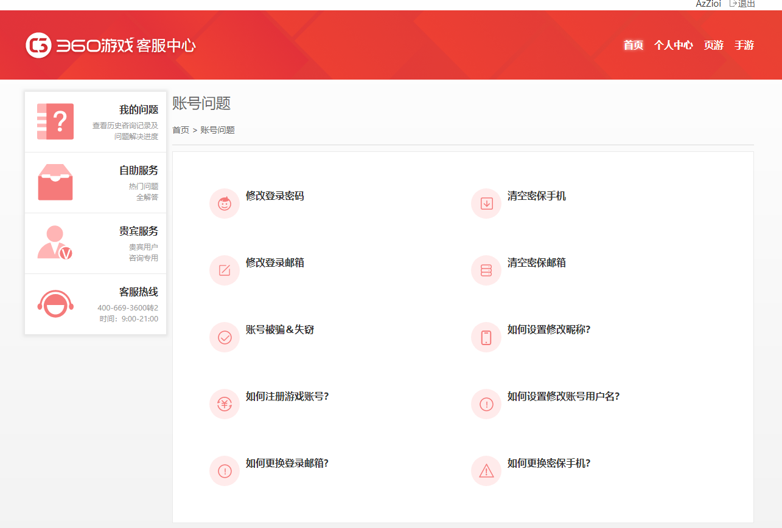Click the AzZioi username at top right
The image size is (782, 528).
click(x=708, y=4)
